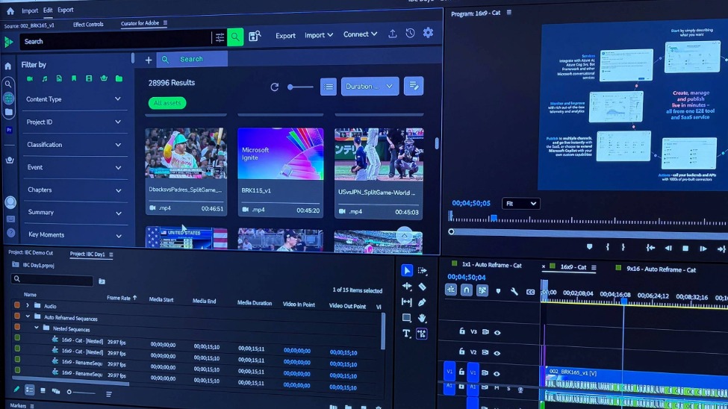This screenshot has width=728, height=409.
Task: Open the Edit workspace tab
Action: (48, 10)
